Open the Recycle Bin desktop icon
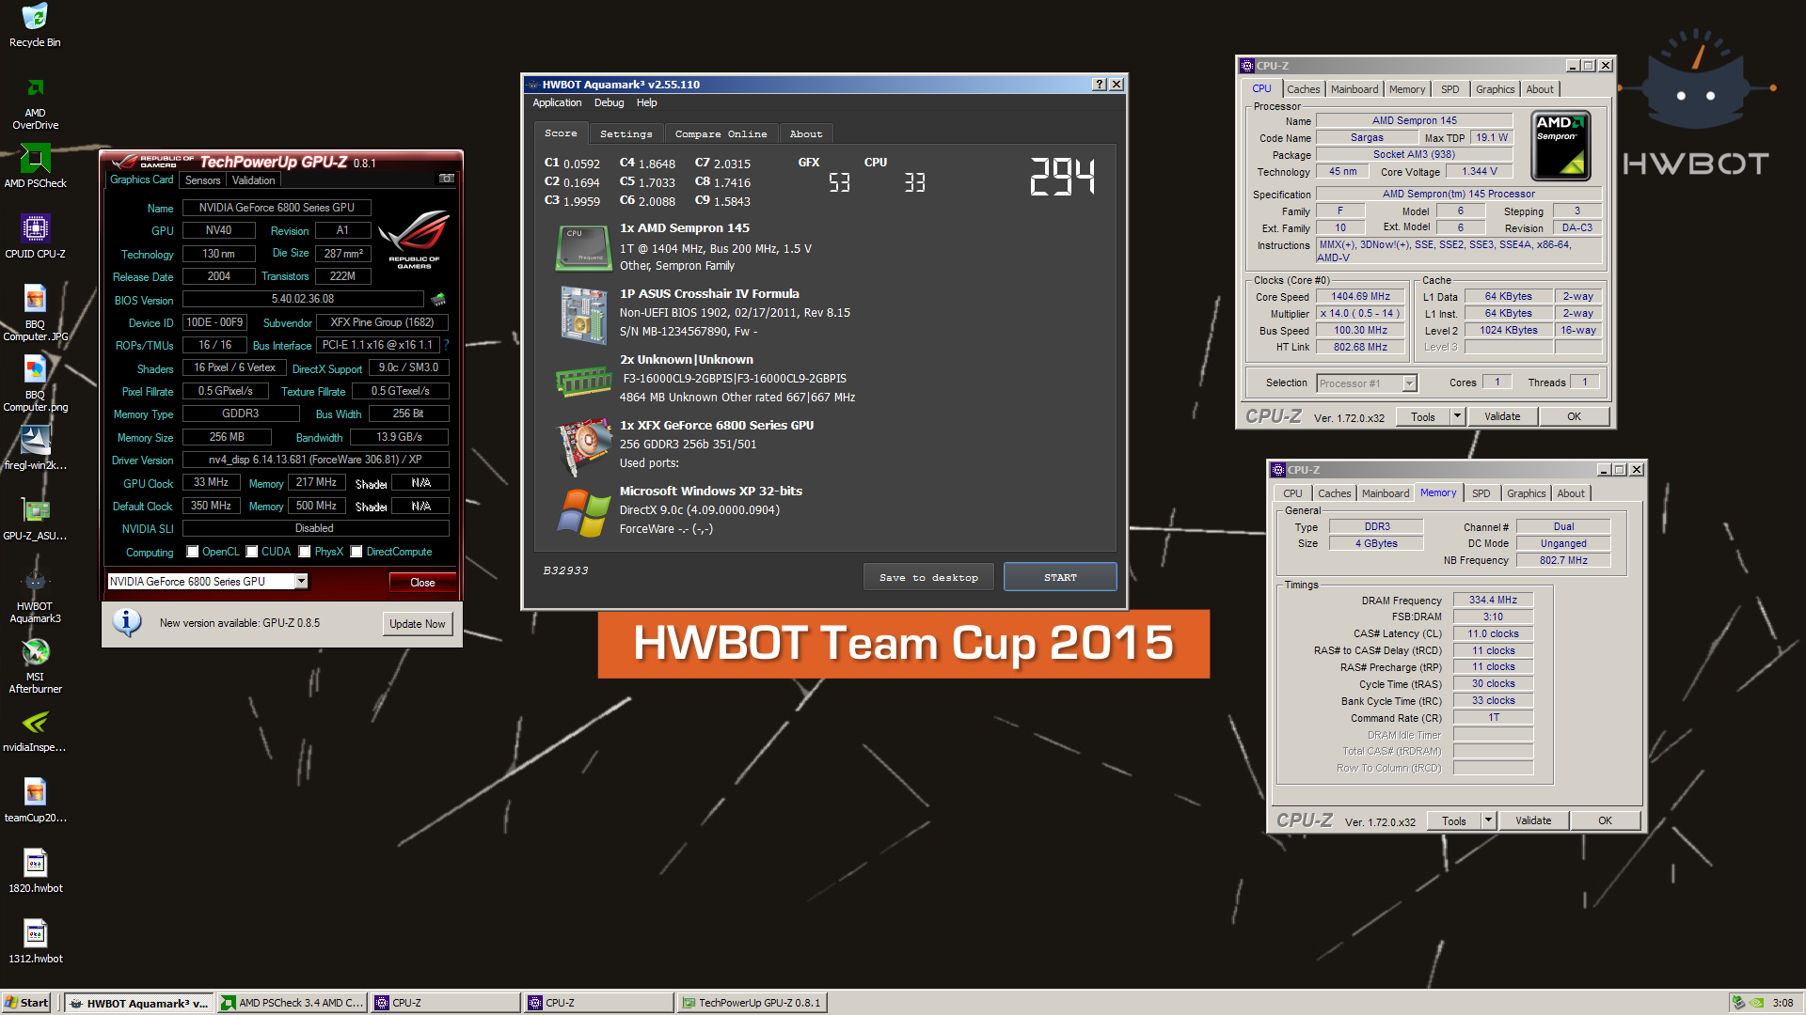Viewport: 1806px width, 1015px height. click(35, 24)
